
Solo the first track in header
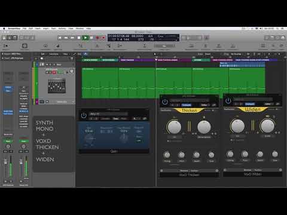point(50,64)
